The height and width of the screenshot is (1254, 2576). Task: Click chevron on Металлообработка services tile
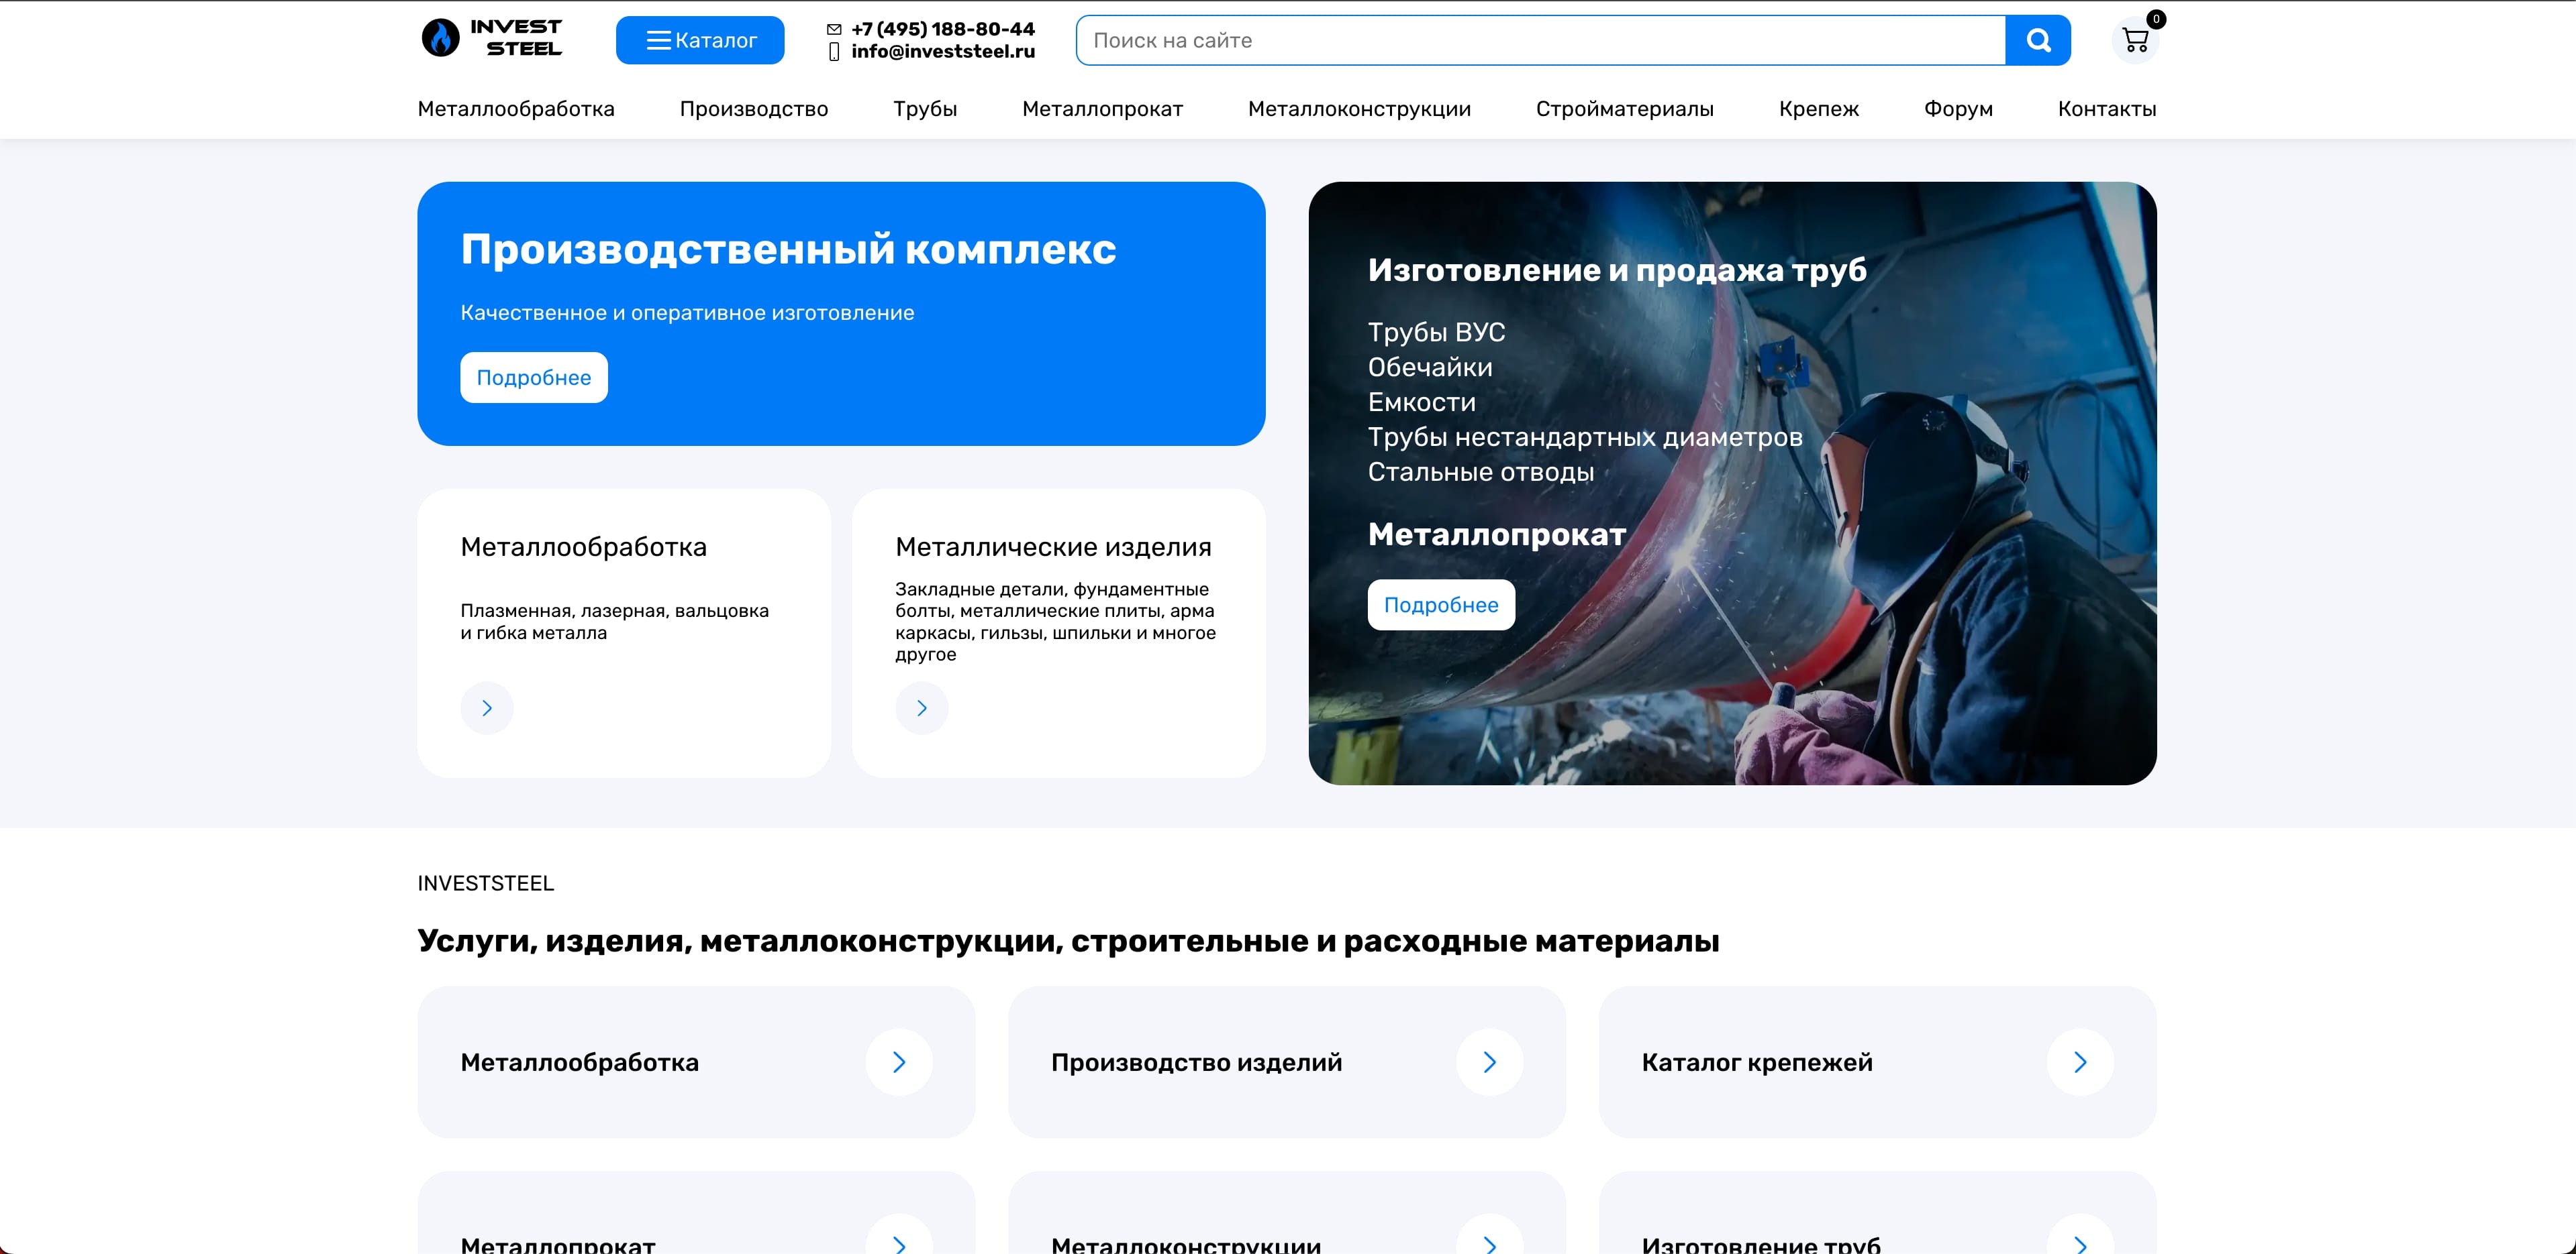click(898, 1061)
